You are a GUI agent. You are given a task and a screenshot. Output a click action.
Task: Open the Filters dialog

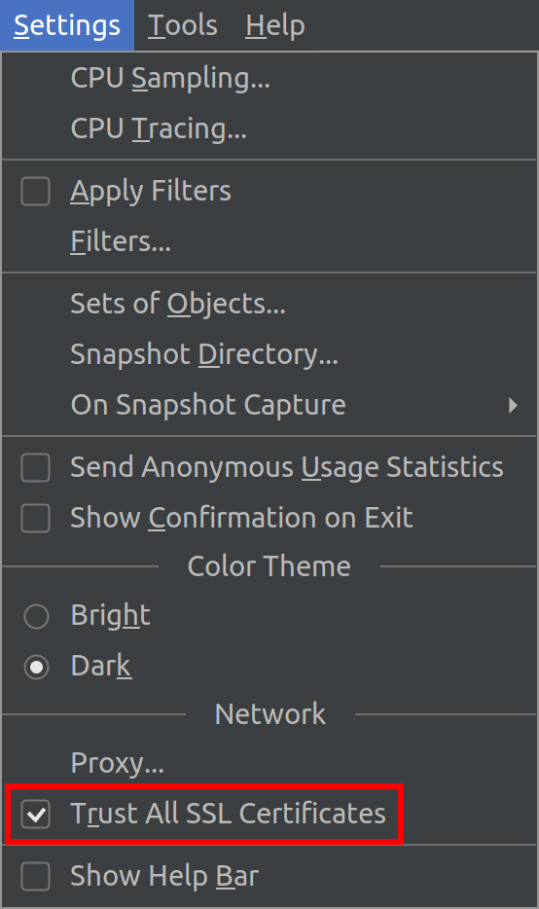pyautogui.click(x=269, y=241)
